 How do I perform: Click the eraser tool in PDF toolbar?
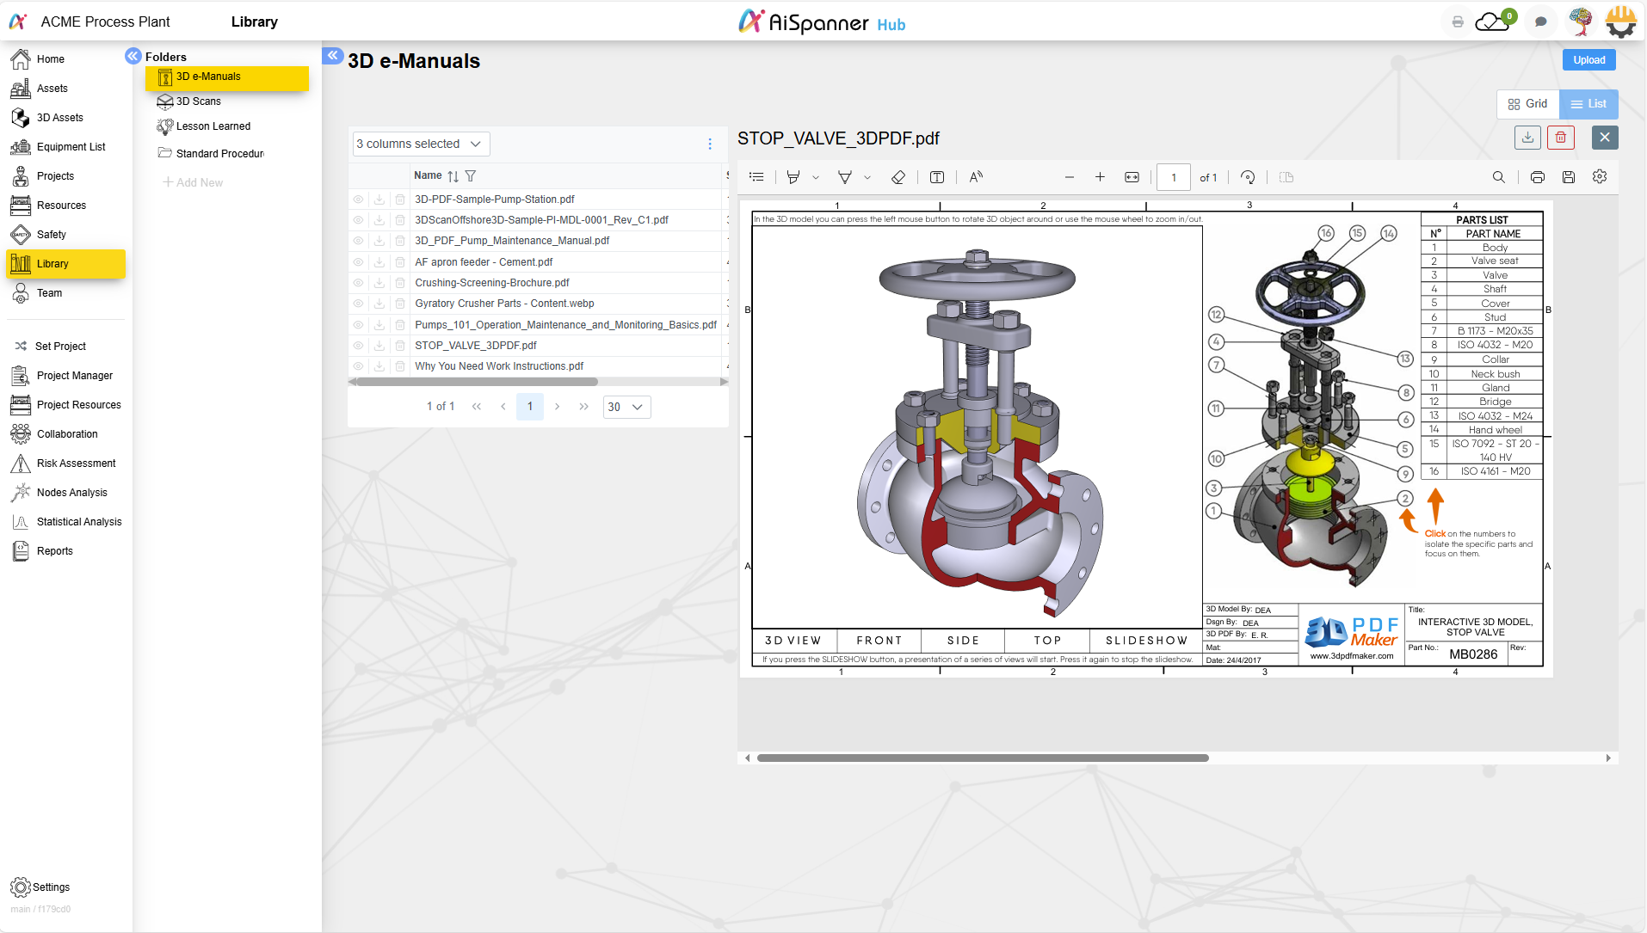898,177
